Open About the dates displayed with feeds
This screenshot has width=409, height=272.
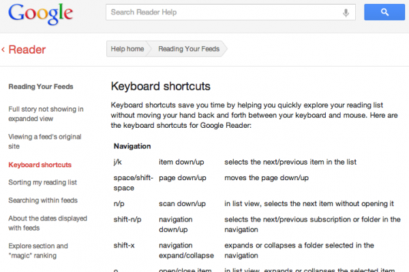[48, 223]
